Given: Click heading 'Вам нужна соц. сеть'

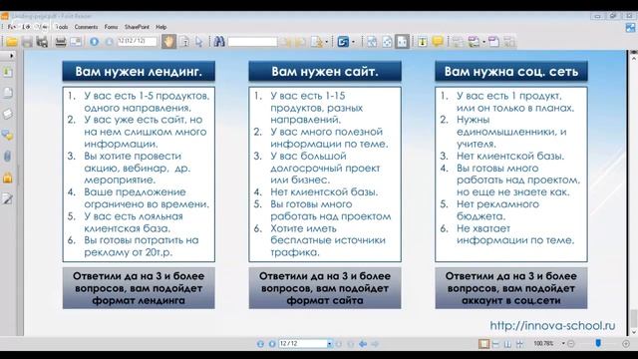Looking at the screenshot, I should click(511, 72).
